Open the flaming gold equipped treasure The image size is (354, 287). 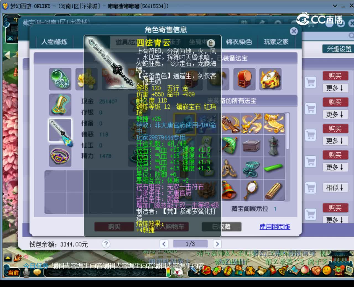coord(270,79)
